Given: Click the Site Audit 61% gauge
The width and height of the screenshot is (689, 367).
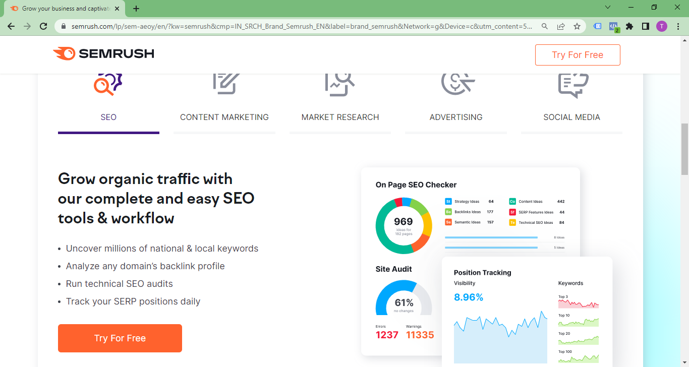Looking at the screenshot, I should 404,297.
